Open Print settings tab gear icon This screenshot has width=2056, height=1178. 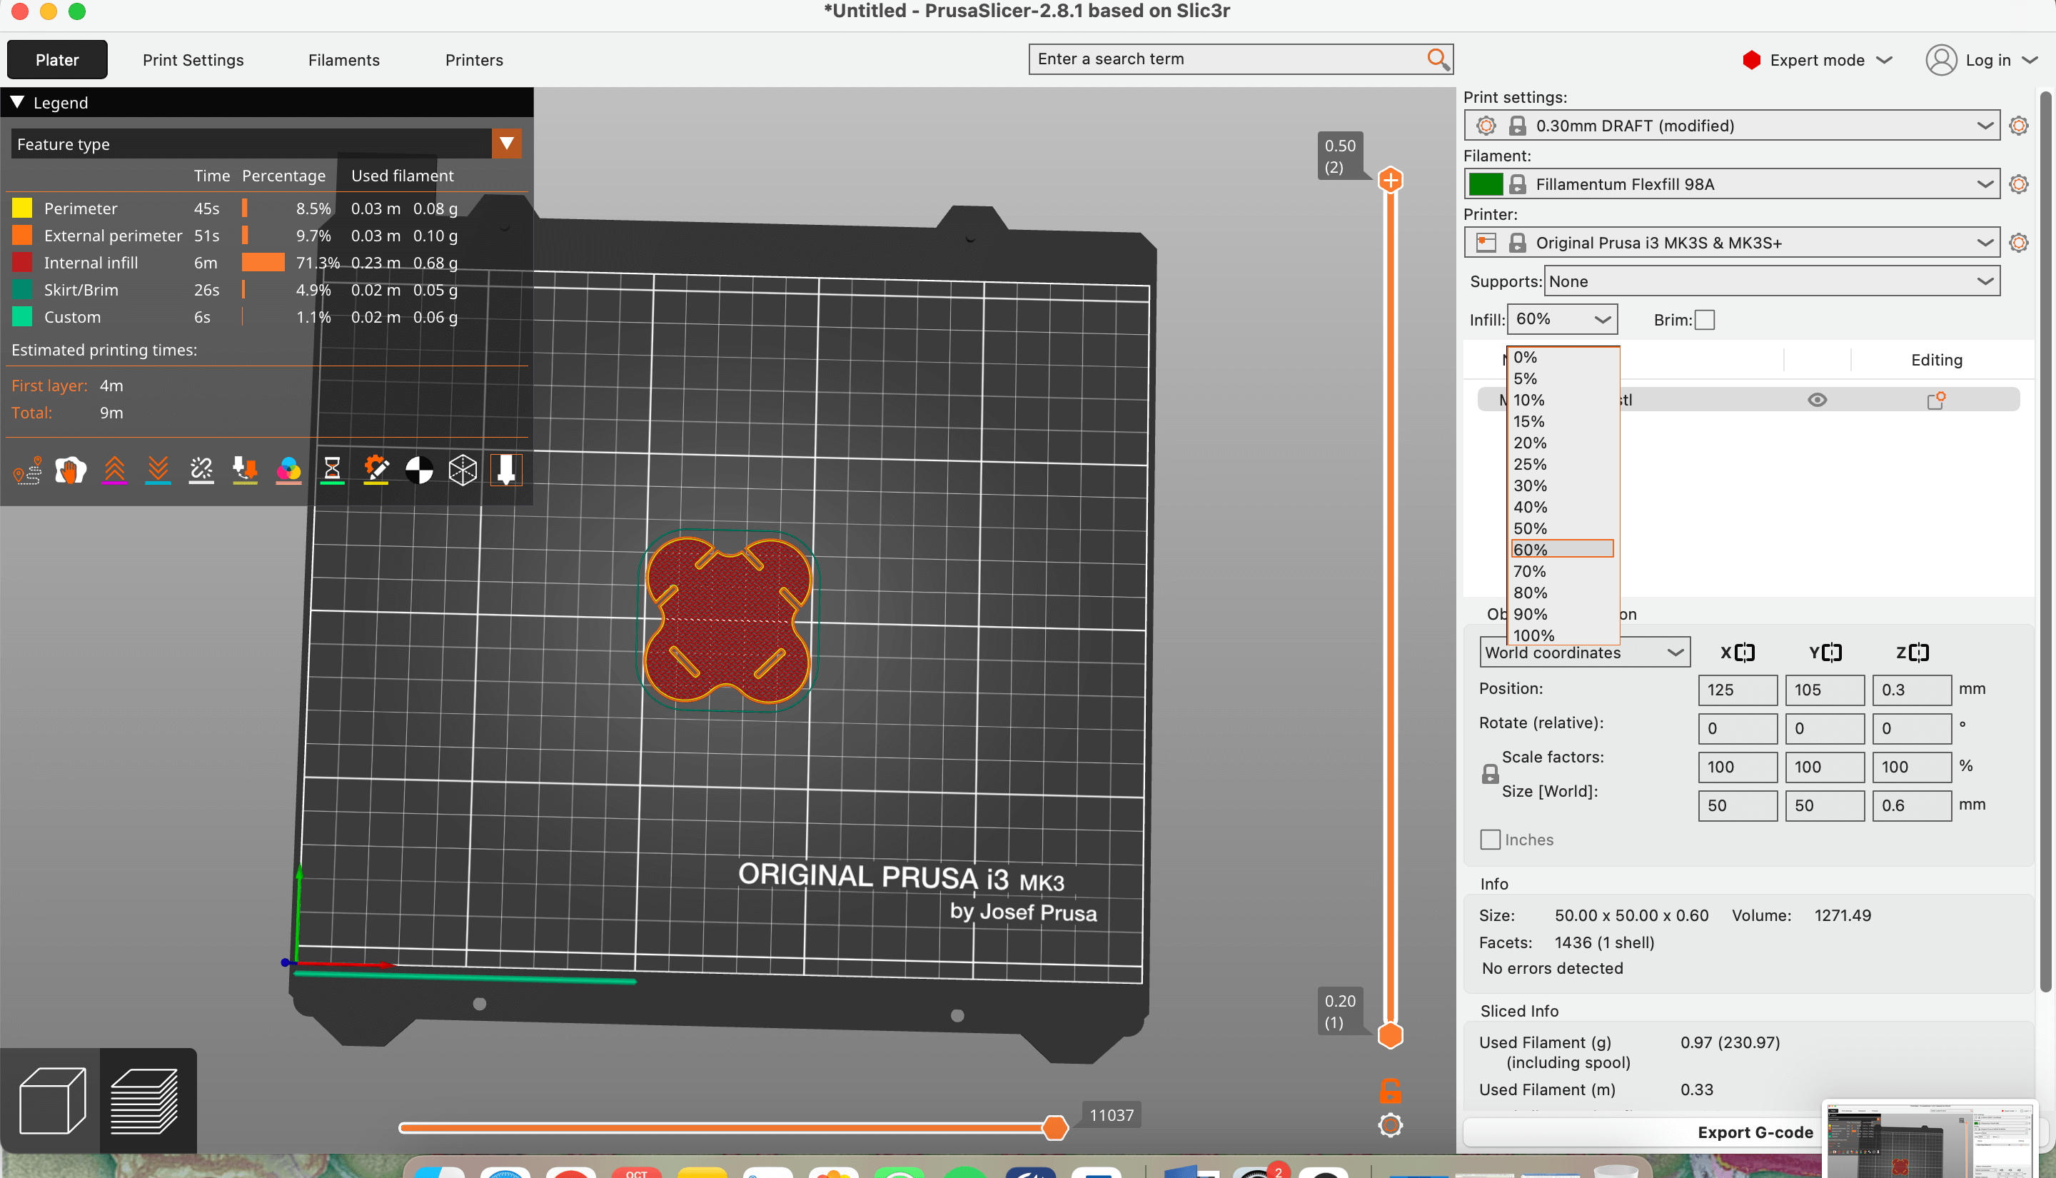pyautogui.click(x=2019, y=126)
